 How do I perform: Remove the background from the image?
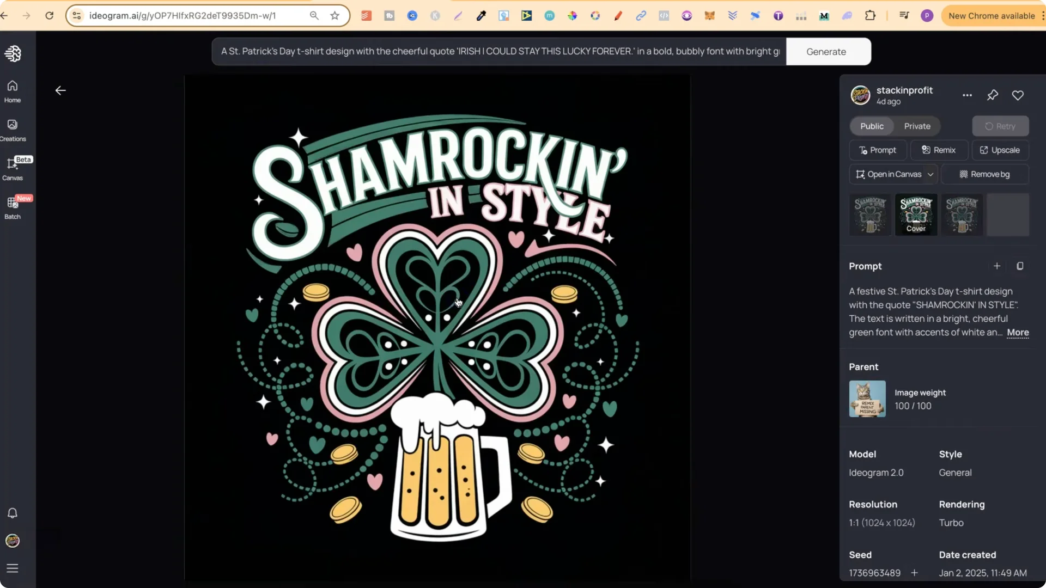pos(985,174)
